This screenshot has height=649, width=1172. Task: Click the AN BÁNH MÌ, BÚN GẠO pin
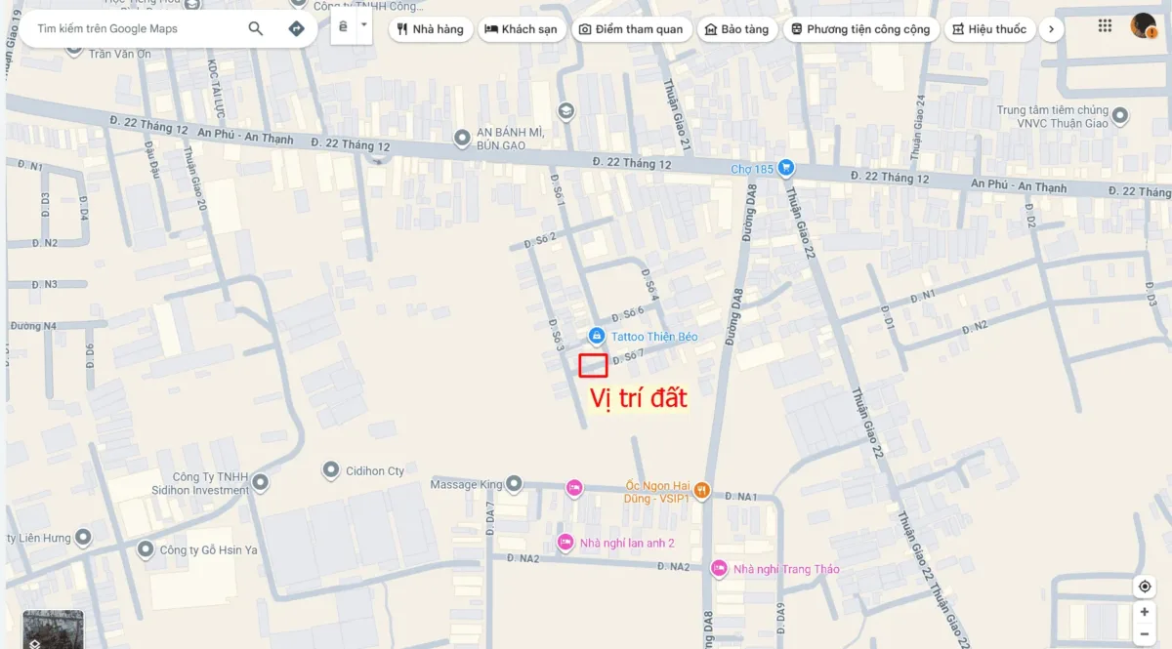coord(462,139)
